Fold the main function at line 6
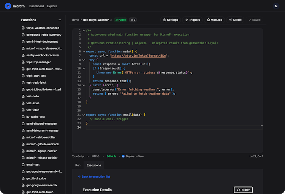Screen dimensions: 285x194 click(x=84, y=51)
